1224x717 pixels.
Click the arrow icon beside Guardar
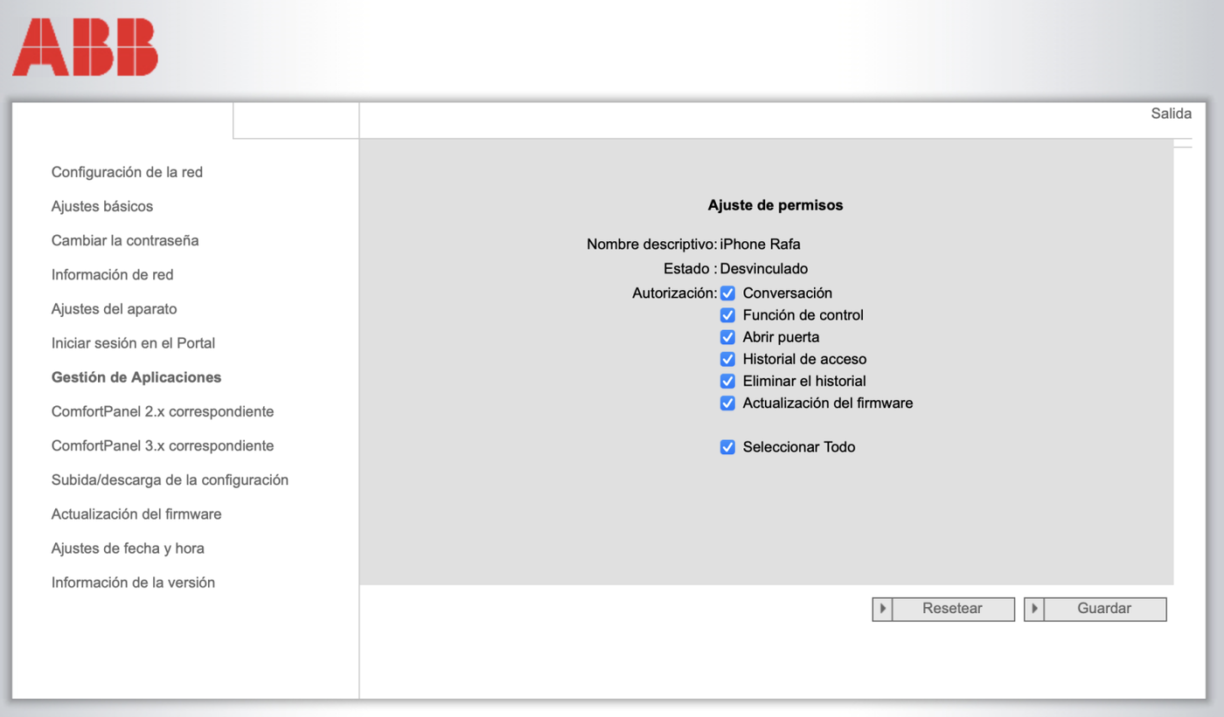click(x=1034, y=609)
